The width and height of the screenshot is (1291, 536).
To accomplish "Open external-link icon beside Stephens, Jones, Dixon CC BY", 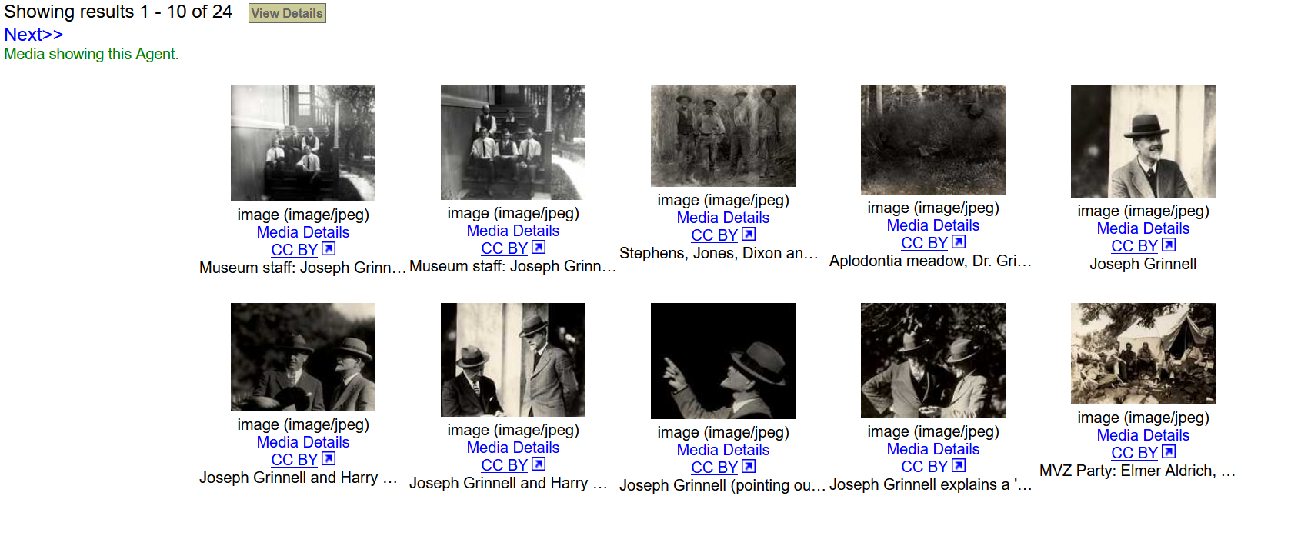I will pyautogui.click(x=749, y=235).
